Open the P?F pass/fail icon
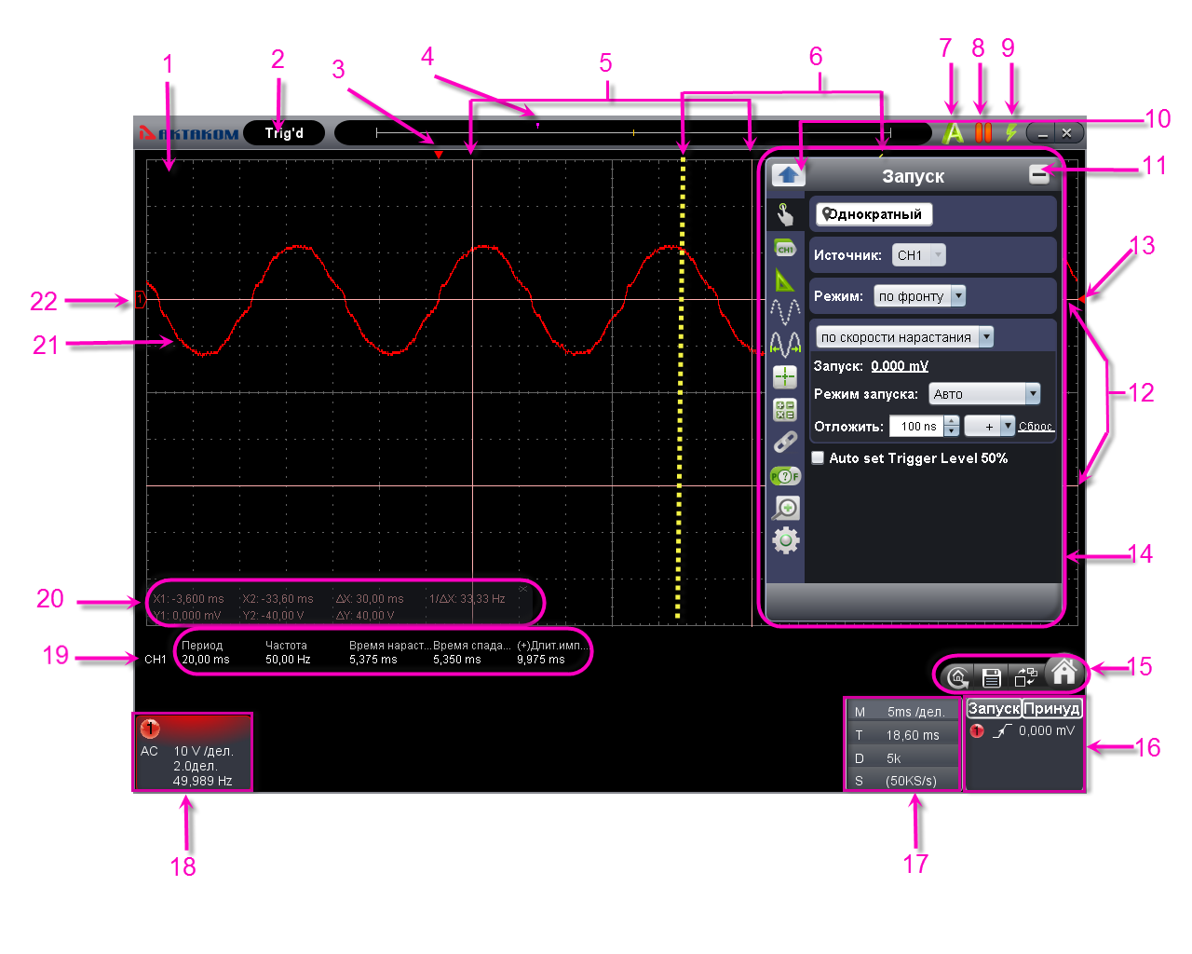Viewport: 1192px width, 954px height. coord(785,476)
